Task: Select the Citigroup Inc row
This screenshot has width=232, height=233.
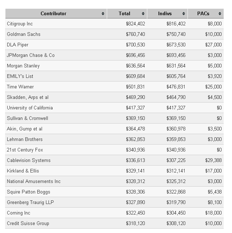Action: click(x=20, y=24)
